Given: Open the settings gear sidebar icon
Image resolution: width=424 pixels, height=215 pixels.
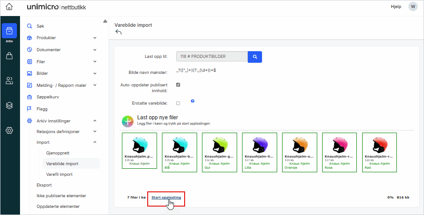Looking at the screenshot, I should (x=9, y=130).
